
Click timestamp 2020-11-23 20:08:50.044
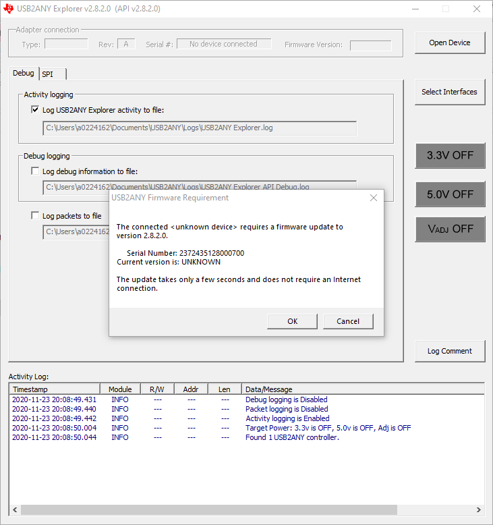point(54,437)
